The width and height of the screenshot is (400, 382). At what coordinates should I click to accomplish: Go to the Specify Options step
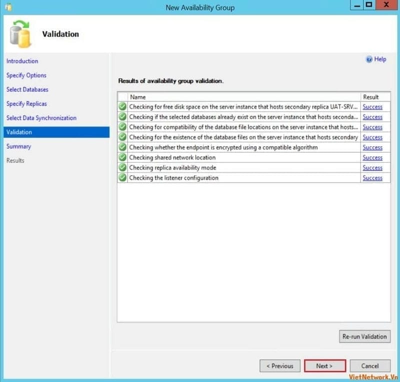tap(26, 75)
